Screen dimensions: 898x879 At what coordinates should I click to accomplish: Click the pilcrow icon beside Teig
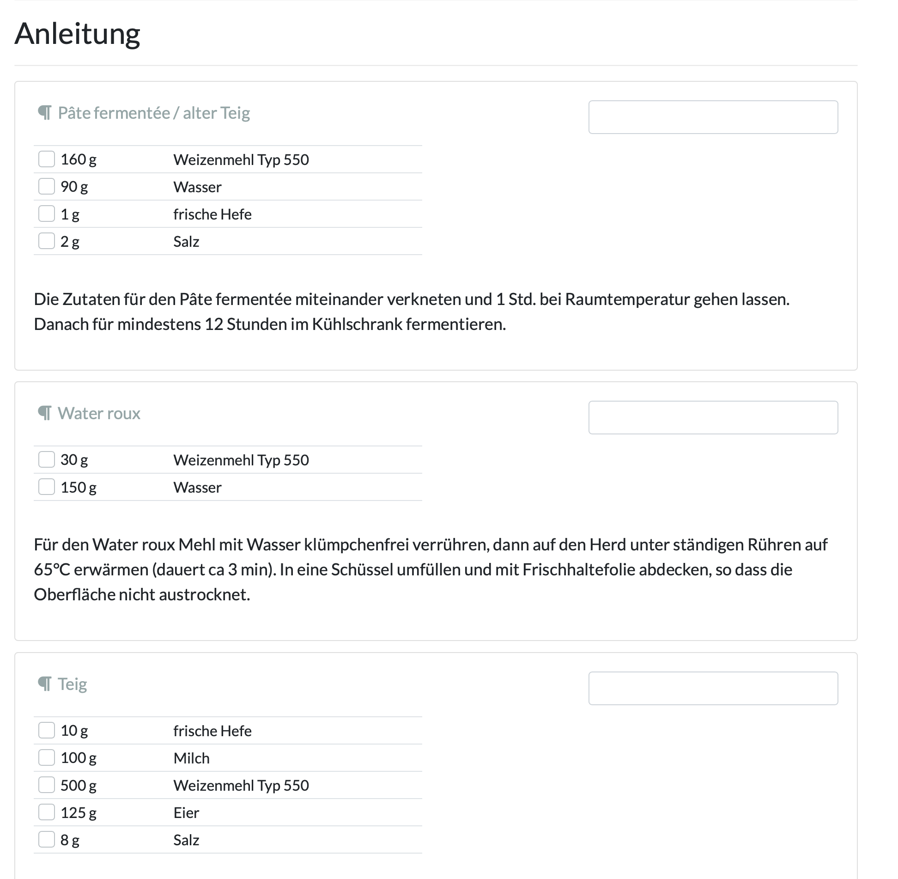click(45, 684)
